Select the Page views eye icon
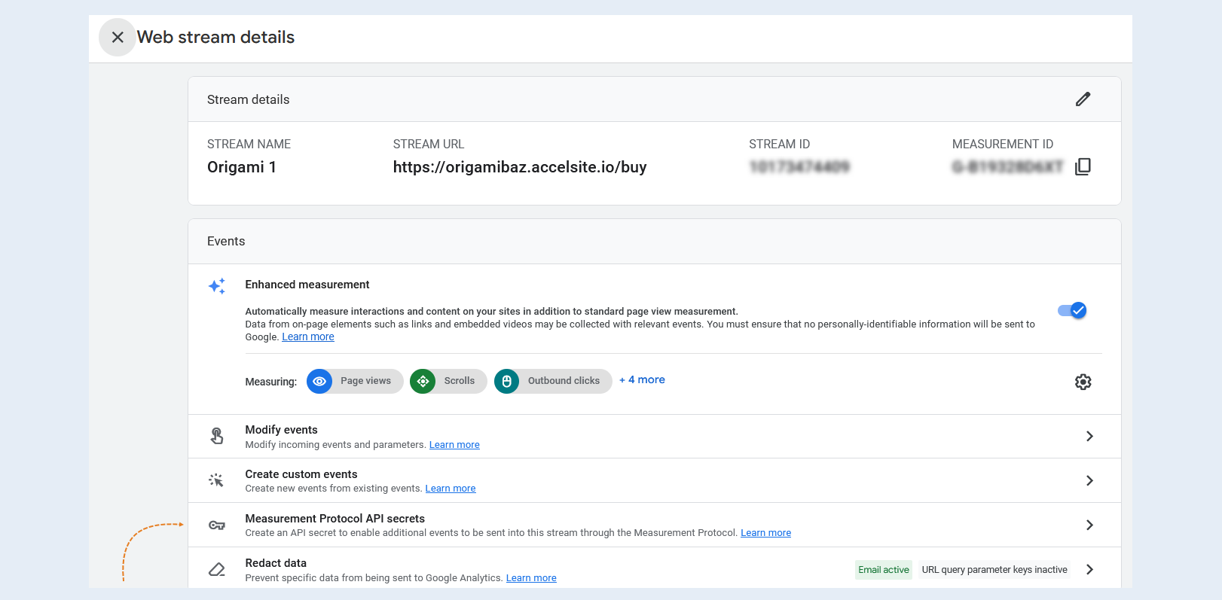The image size is (1222, 600). point(319,381)
